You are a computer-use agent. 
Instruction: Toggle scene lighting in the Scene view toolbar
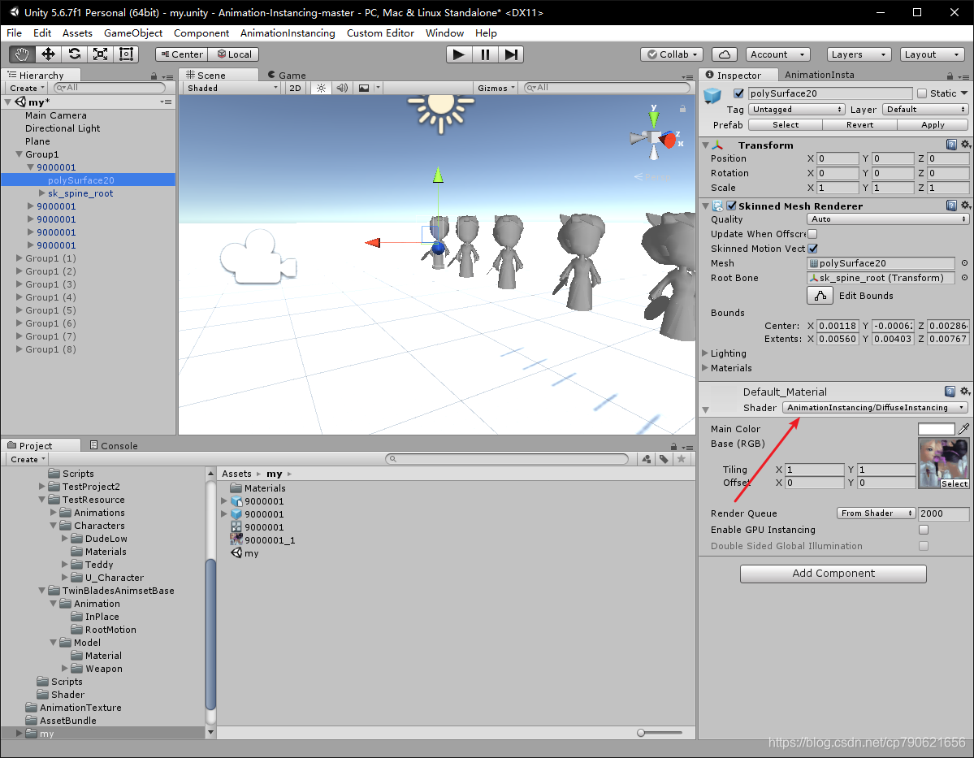(x=322, y=88)
